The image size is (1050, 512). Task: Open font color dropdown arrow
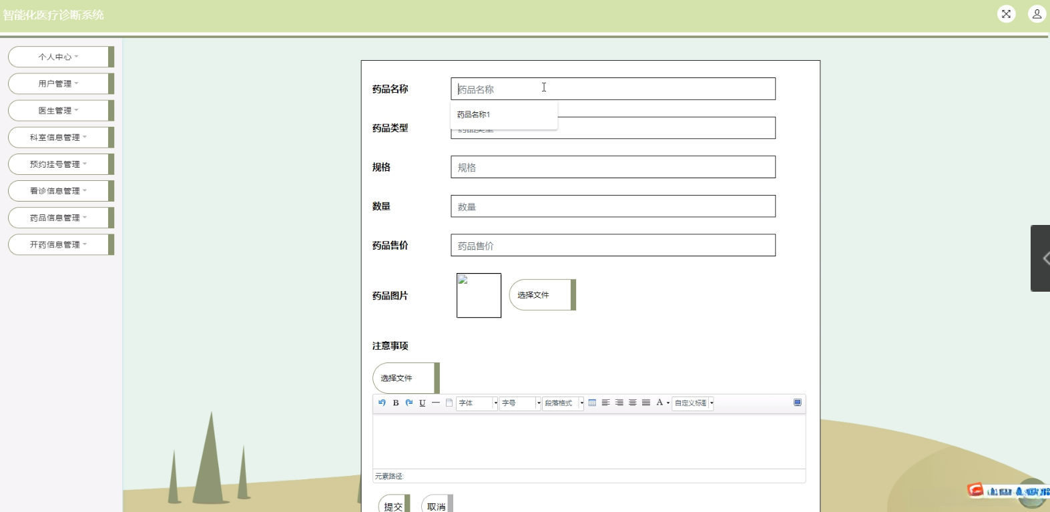[668, 403]
